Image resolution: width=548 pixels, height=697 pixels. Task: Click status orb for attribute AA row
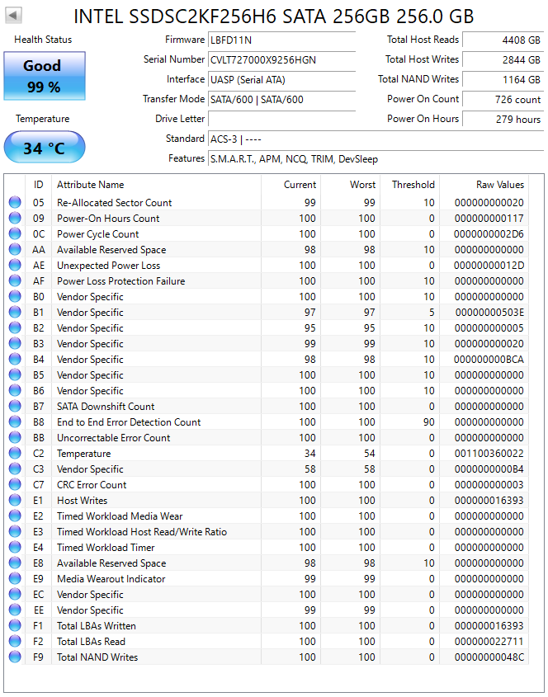tap(15, 250)
